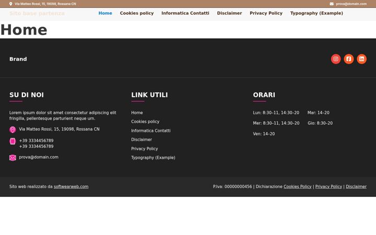Open Privacy Policy under Link Utili
Screen dimensions: 376x235
(145, 149)
